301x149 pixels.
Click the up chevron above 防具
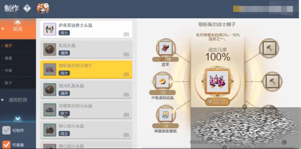18,22
